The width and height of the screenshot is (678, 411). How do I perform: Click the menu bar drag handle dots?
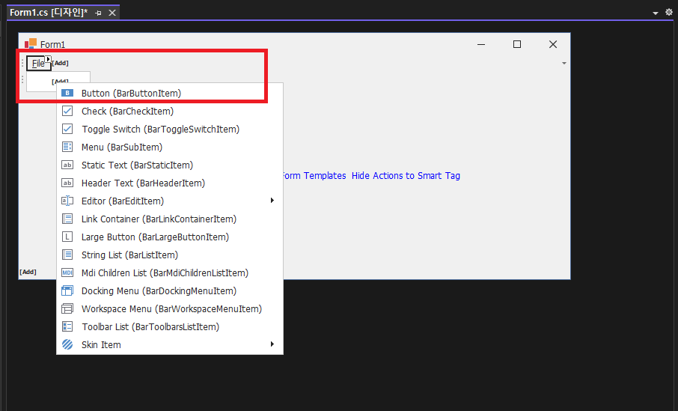[x=22, y=63]
